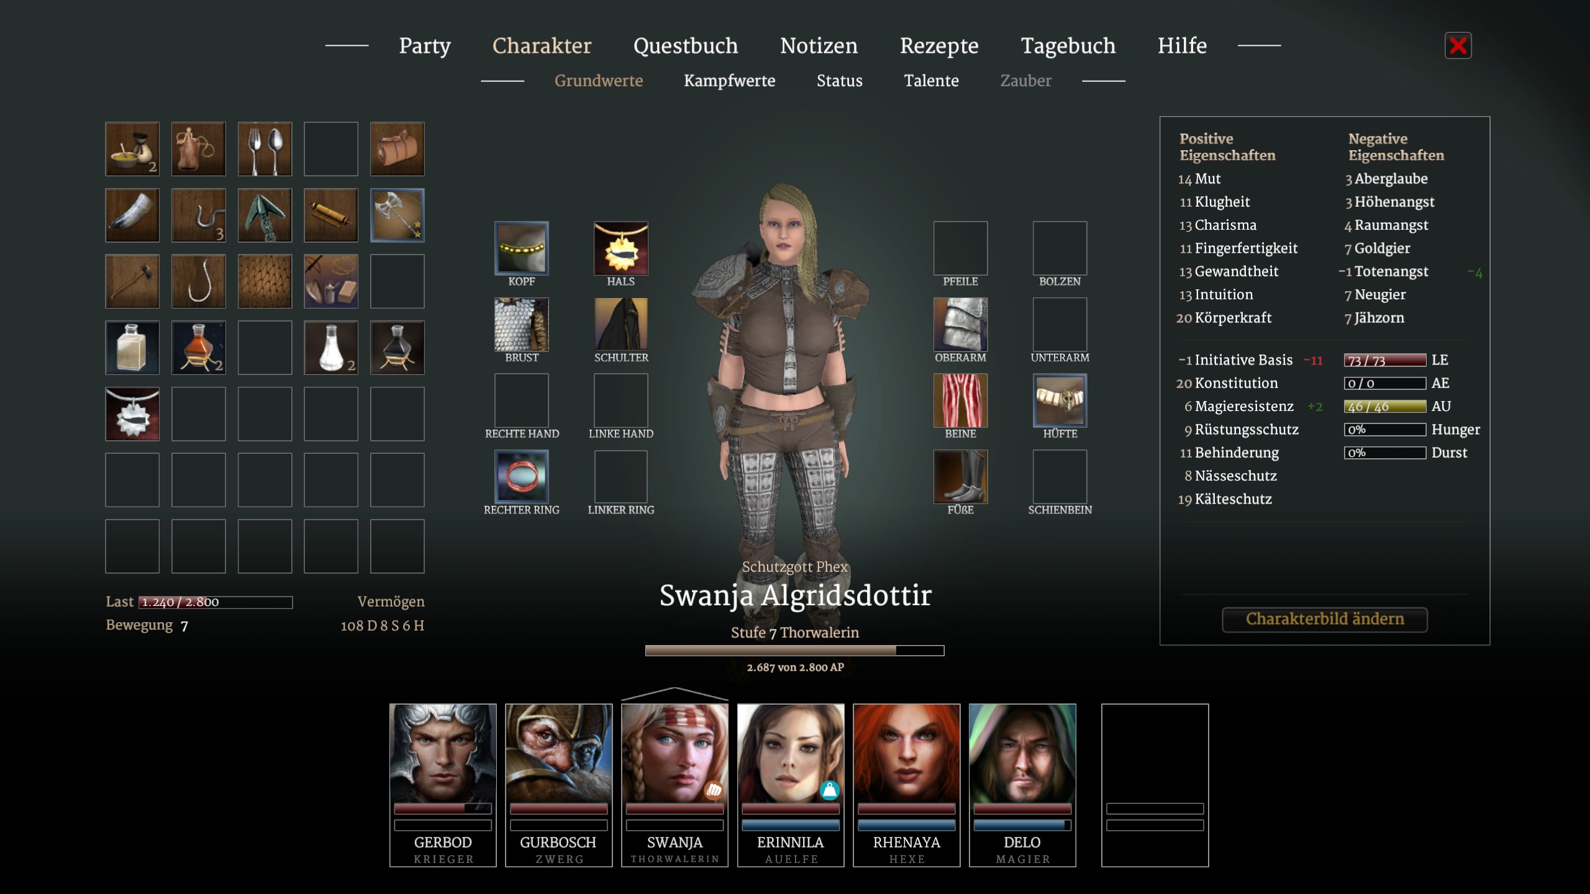Click the SCHULTER dark cloak slot

point(621,325)
